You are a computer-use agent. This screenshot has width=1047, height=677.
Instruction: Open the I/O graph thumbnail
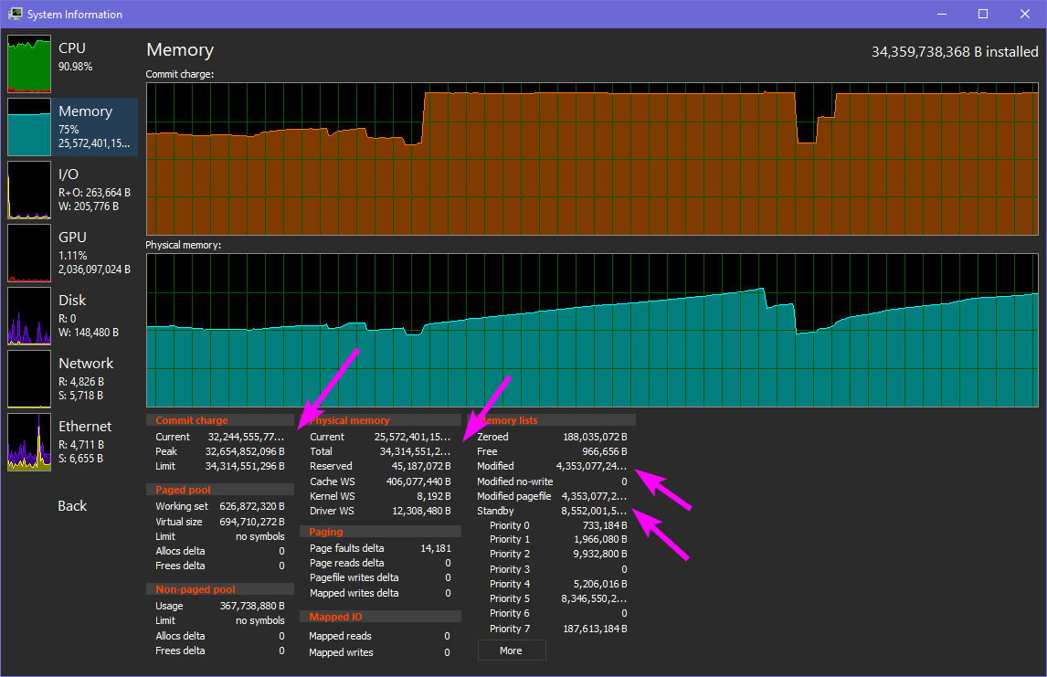pyautogui.click(x=28, y=190)
